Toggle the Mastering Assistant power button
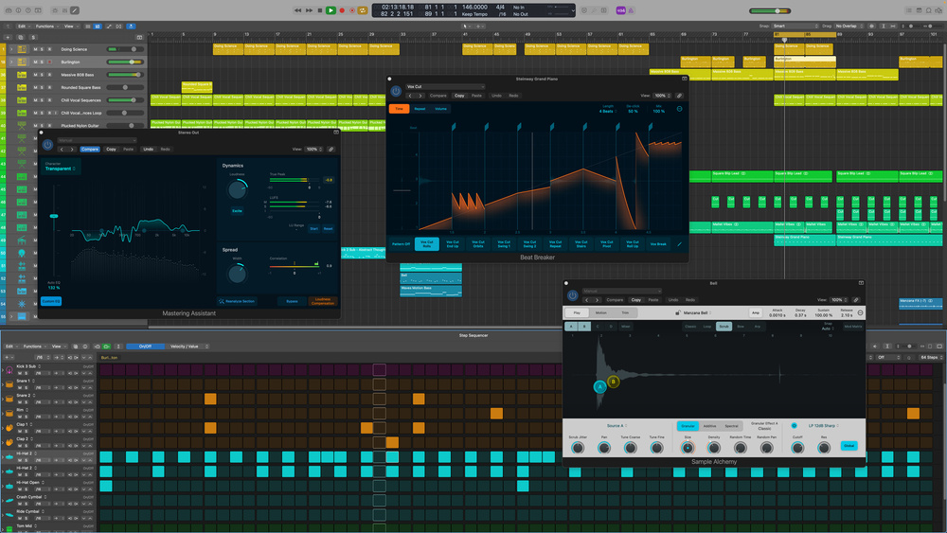947x533 pixels. pyautogui.click(x=47, y=144)
